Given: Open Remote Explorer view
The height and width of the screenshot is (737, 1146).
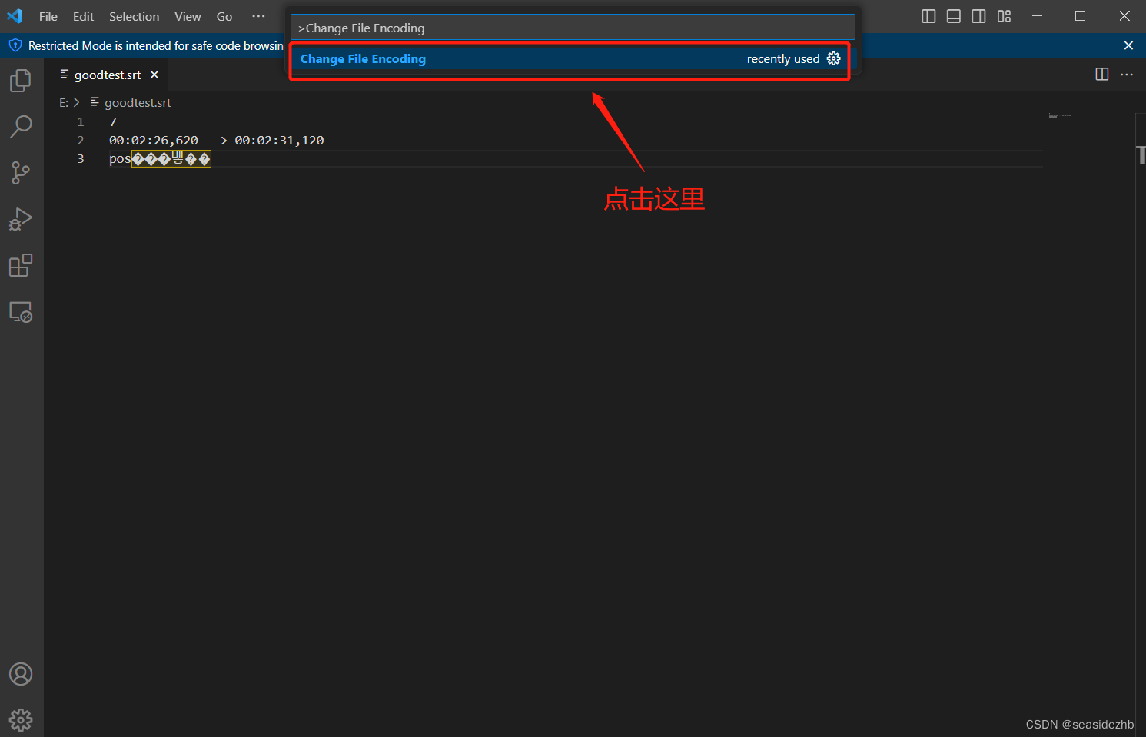Looking at the screenshot, I should click(x=21, y=312).
